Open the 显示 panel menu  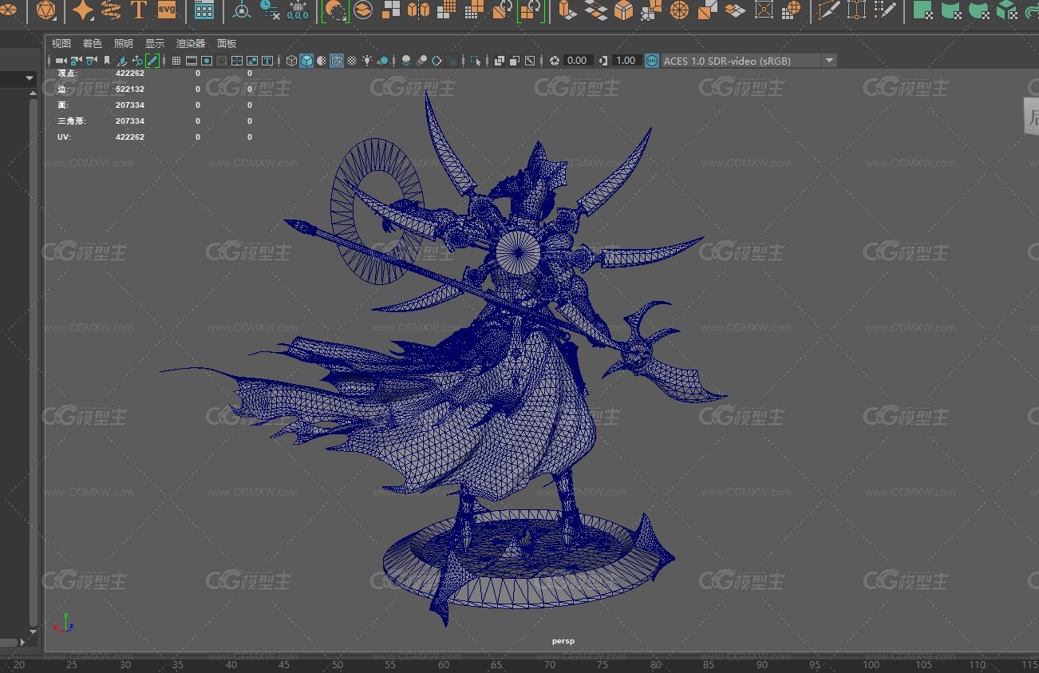click(x=155, y=44)
